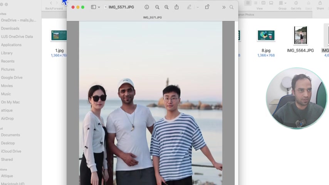The height and width of the screenshot is (185, 329).
Task: Select the 8.jpg thumbnail in Finder
Action: coord(266,35)
